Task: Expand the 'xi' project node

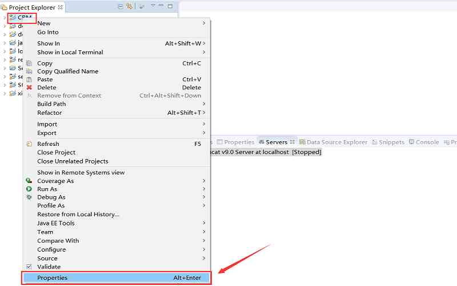Action: click(x=4, y=93)
